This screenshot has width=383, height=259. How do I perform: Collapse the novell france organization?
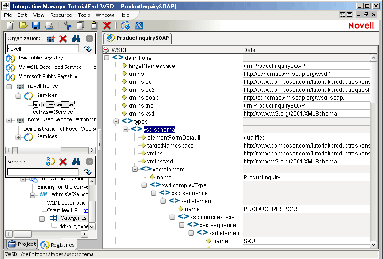coord(9,86)
